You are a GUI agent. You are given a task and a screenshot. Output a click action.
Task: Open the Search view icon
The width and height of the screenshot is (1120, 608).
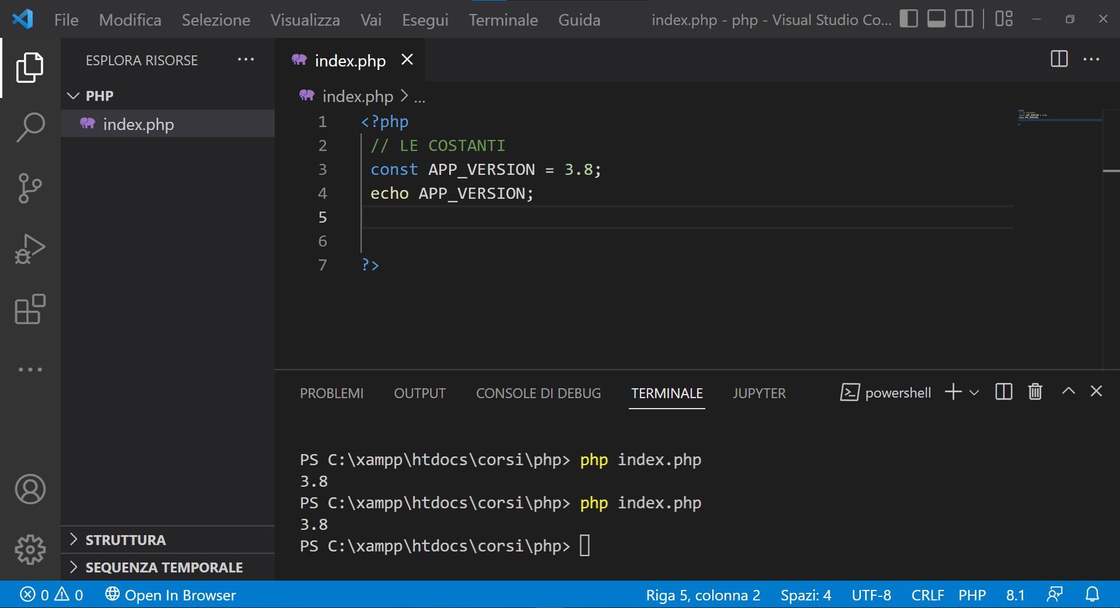pyautogui.click(x=30, y=128)
